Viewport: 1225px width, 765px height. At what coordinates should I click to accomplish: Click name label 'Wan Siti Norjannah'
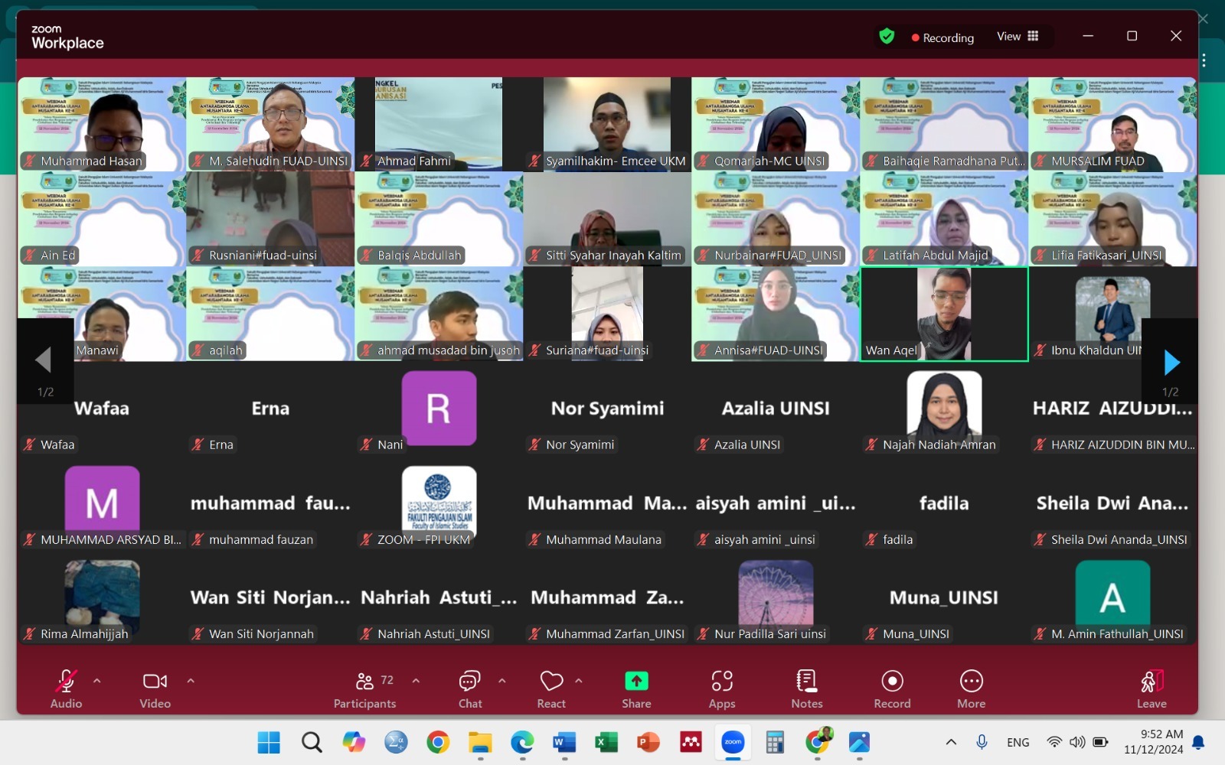point(261,633)
